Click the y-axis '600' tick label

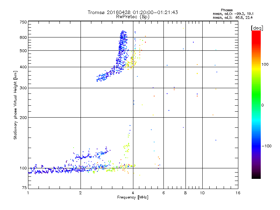coord(23,37)
